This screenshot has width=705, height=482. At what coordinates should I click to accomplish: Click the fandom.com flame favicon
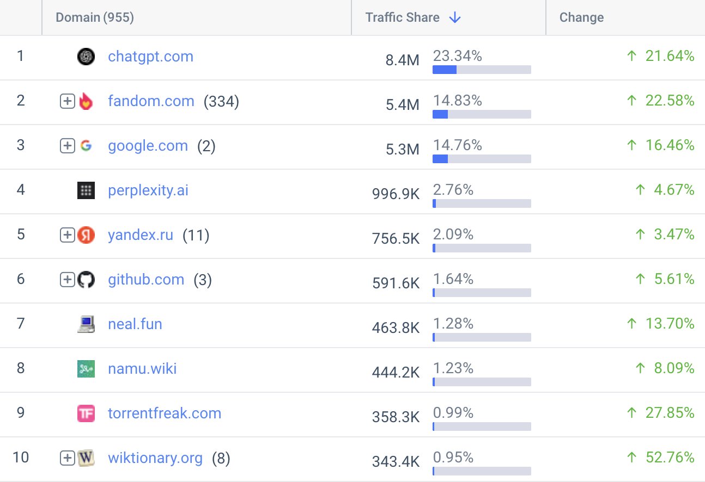86,101
